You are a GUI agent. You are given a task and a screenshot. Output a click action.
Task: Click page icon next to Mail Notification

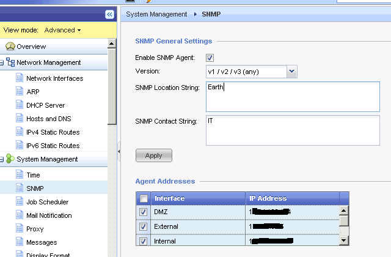(x=20, y=215)
